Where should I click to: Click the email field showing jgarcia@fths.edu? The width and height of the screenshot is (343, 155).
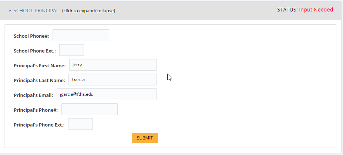107,95
